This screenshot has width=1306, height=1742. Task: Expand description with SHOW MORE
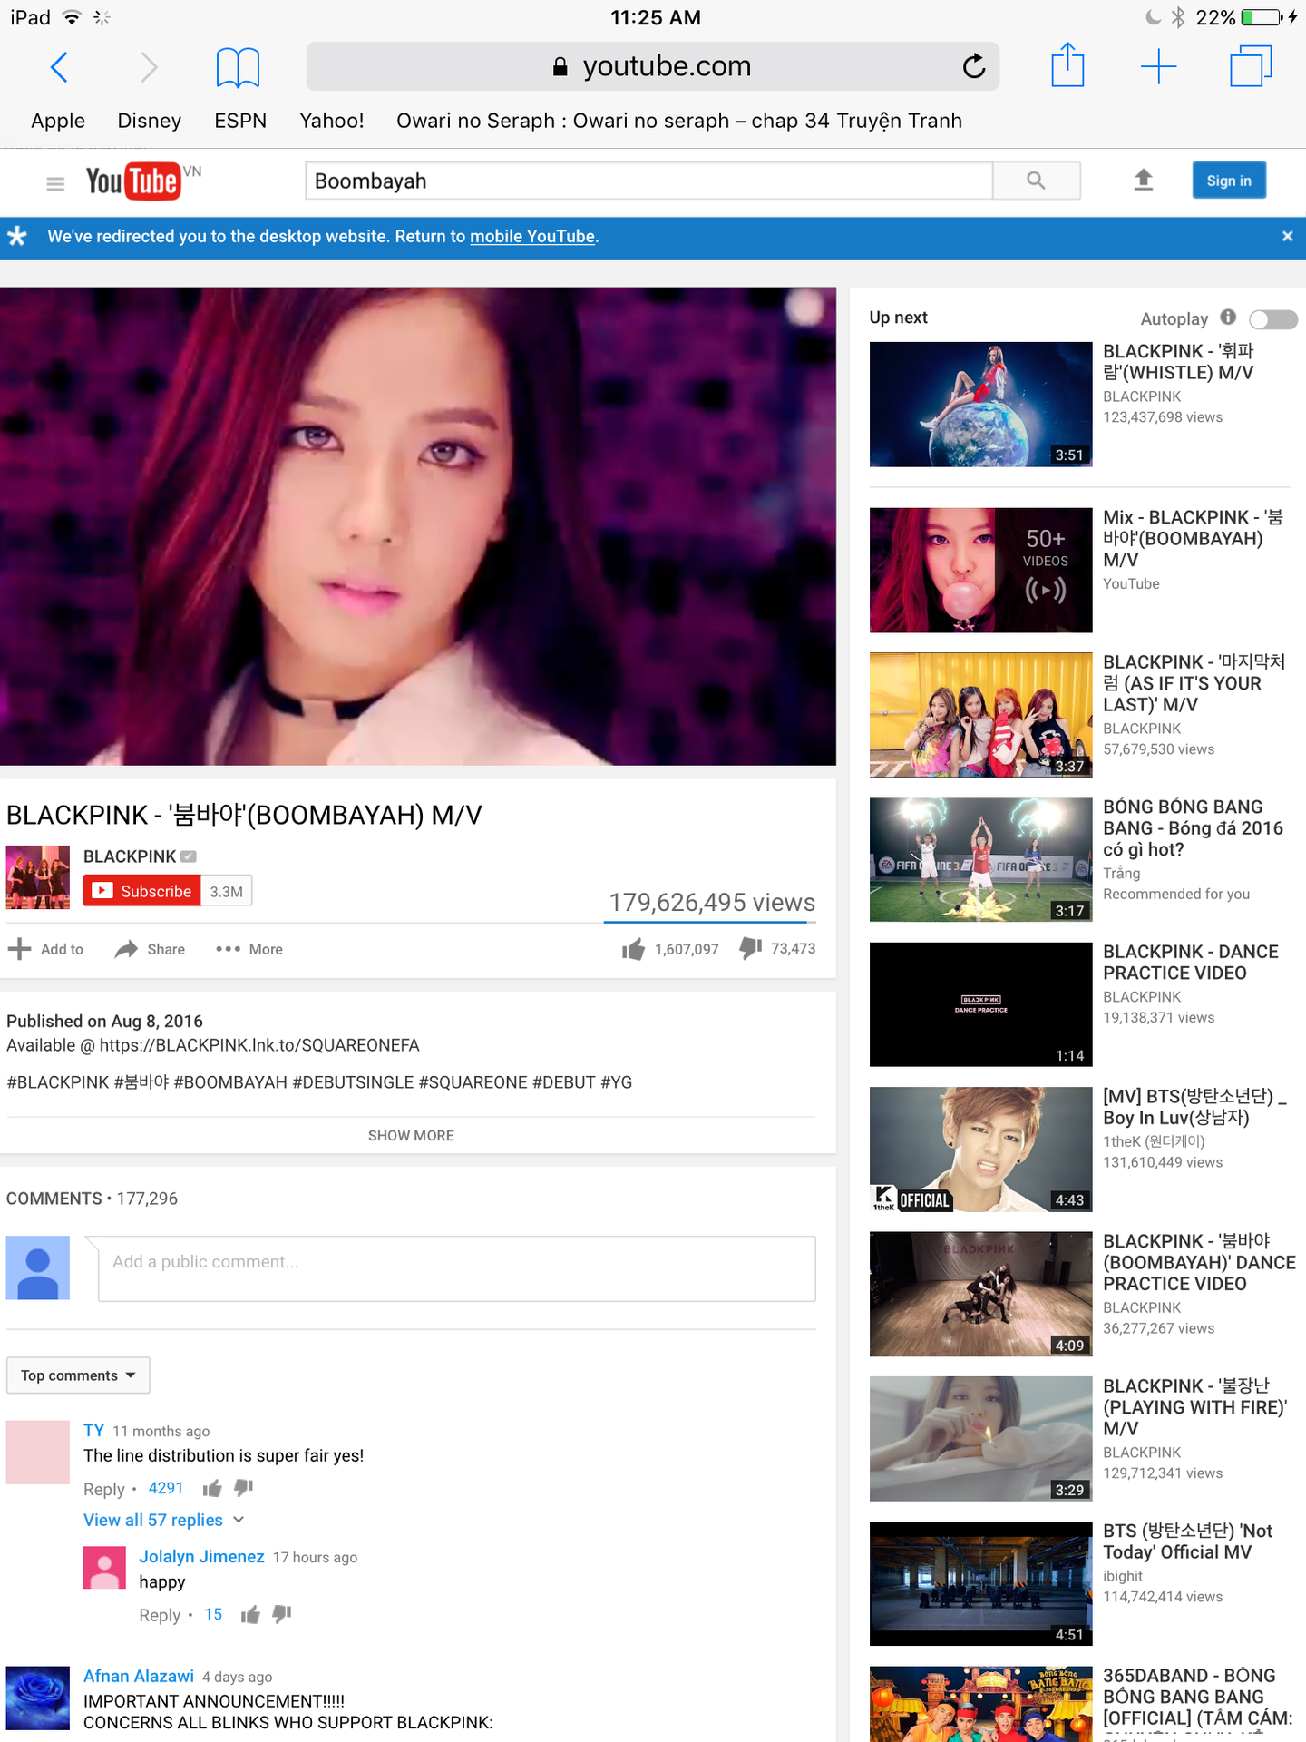click(411, 1135)
